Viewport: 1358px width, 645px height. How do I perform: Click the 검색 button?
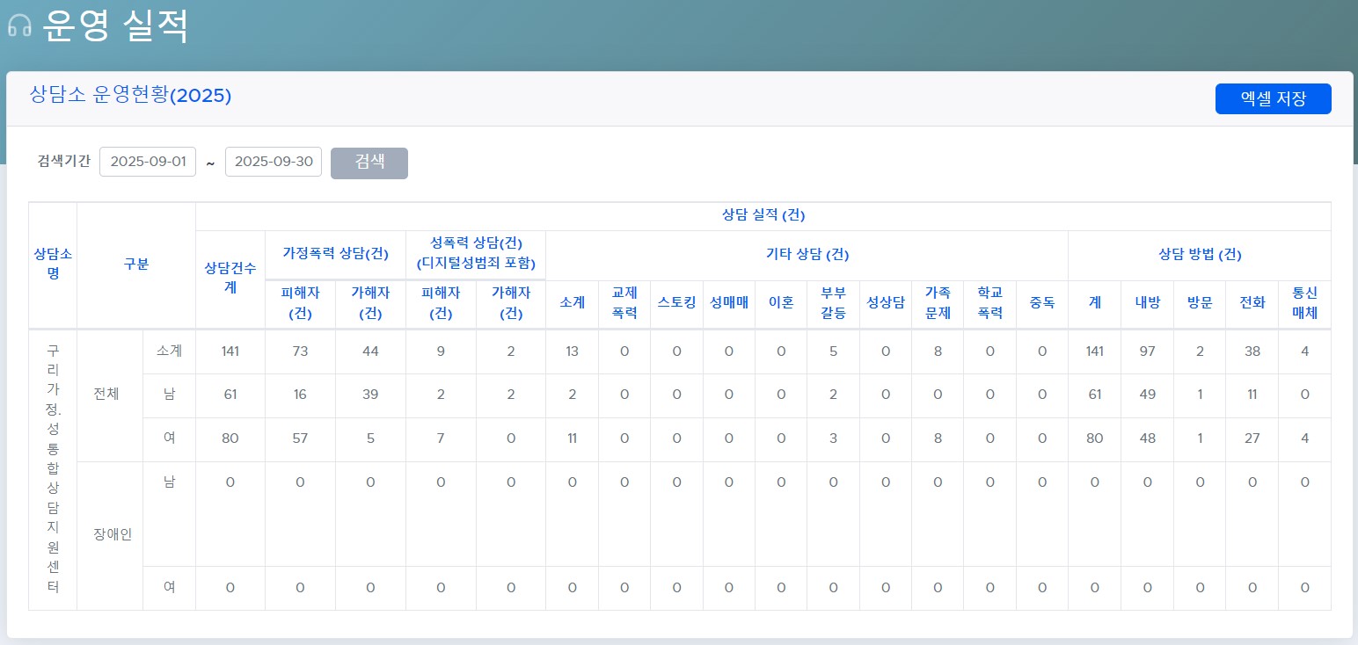(369, 163)
